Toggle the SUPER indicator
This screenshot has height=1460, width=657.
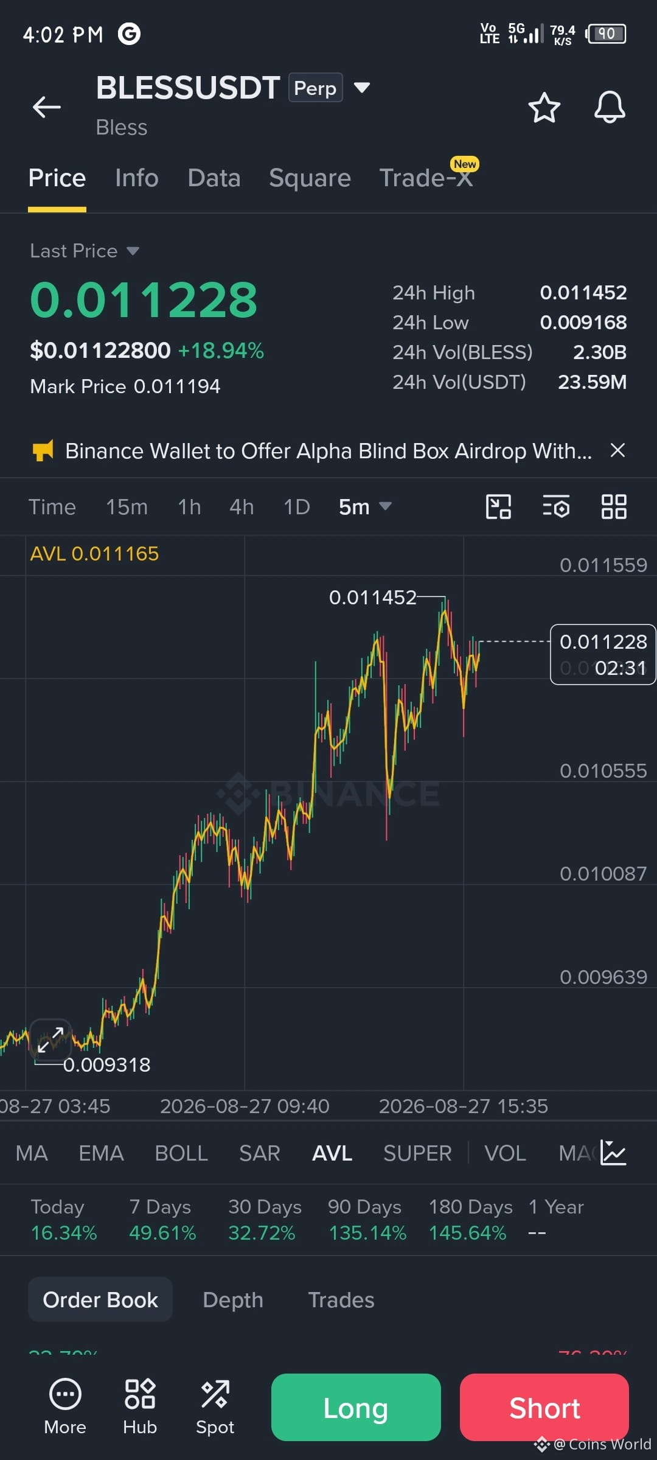(417, 1153)
